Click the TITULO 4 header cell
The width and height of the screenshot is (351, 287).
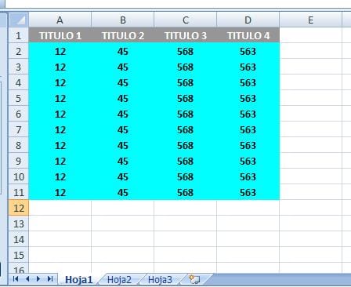click(248, 35)
